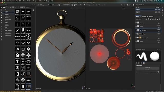Adjust the brush Size slider

click(45, 6)
